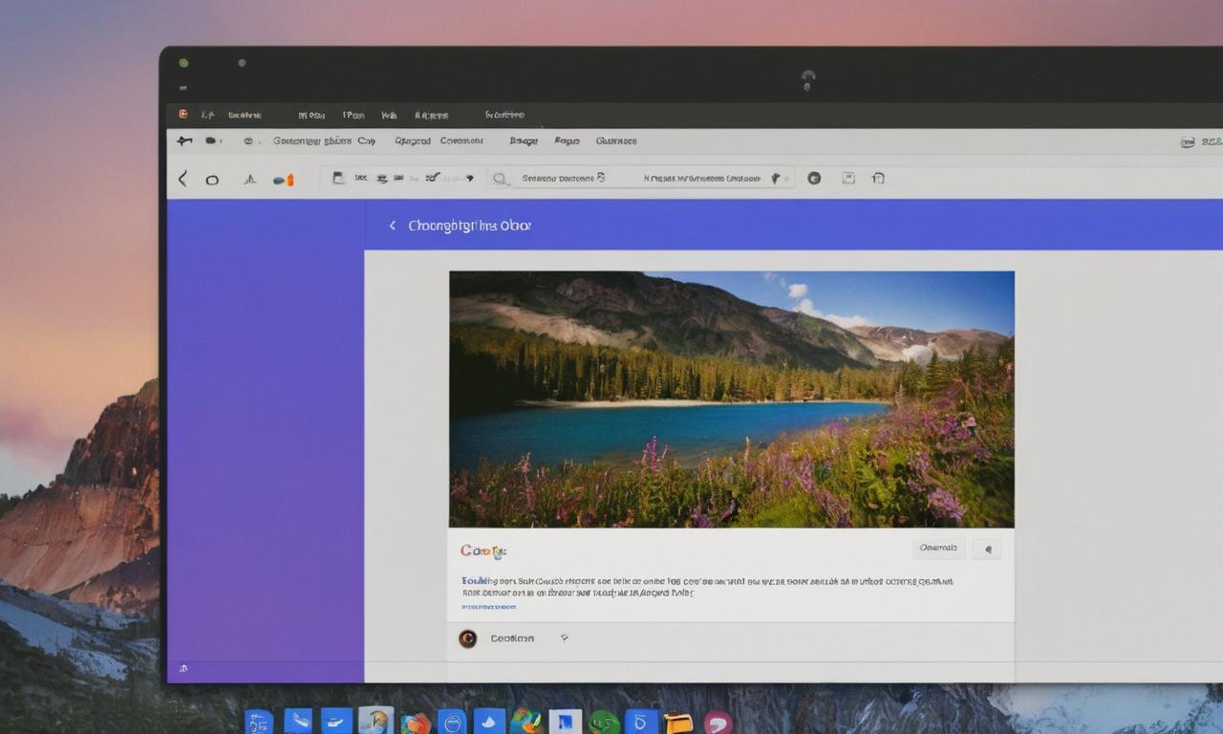
Task: Click the Google logo on the settings card
Action: click(x=483, y=549)
